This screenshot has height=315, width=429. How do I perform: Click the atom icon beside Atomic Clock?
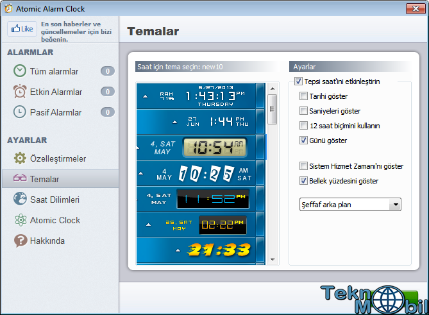tap(21, 220)
